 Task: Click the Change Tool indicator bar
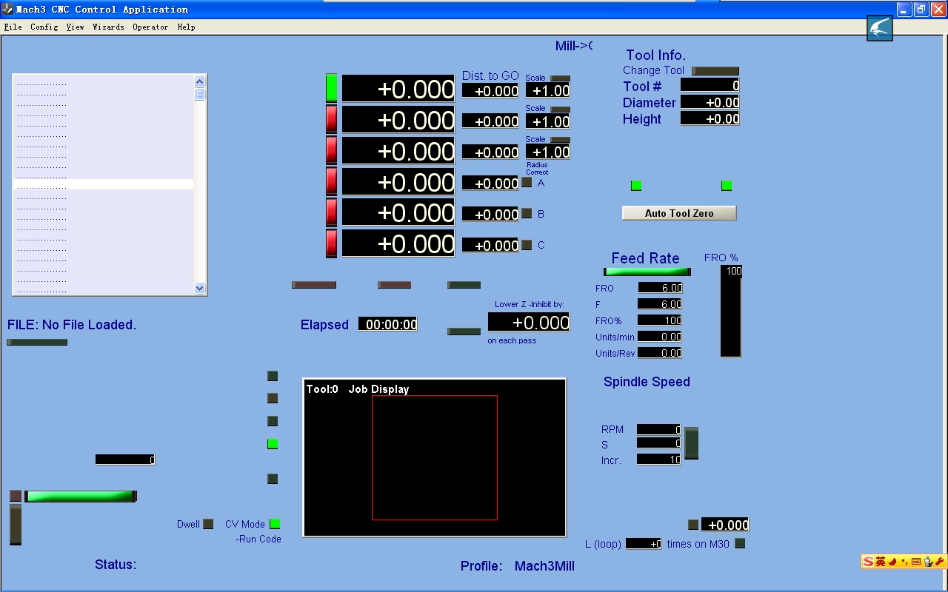tap(715, 71)
